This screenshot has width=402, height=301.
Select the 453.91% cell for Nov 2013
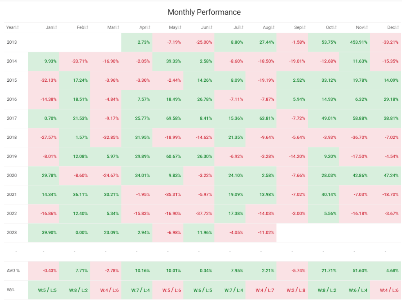[x=354, y=42]
